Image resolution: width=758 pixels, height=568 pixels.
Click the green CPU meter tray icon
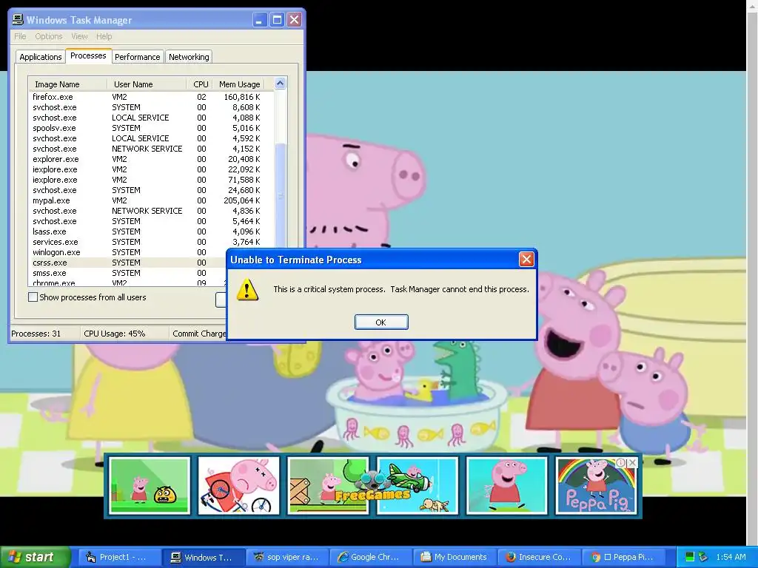tap(690, 557)
